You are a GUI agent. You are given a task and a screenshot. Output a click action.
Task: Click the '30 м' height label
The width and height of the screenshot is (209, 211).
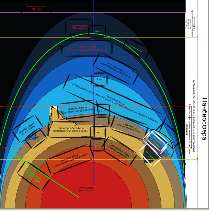[x=102, y=111]
